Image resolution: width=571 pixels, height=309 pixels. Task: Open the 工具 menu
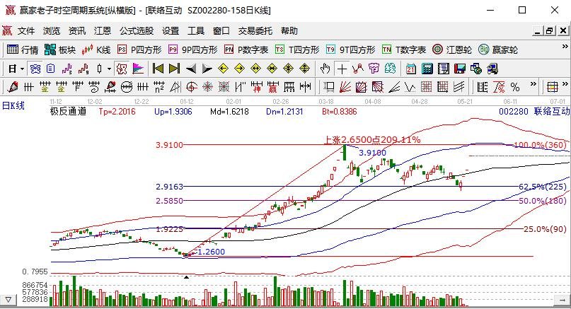[196, 31]
